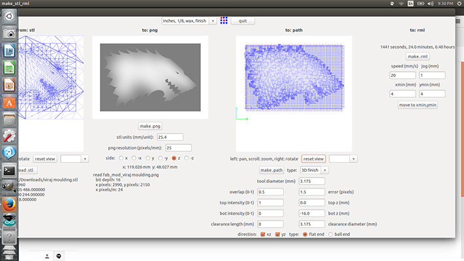Open the view dropdown beside path reset view
The image size is (464, 261).
tap(354, 159)
